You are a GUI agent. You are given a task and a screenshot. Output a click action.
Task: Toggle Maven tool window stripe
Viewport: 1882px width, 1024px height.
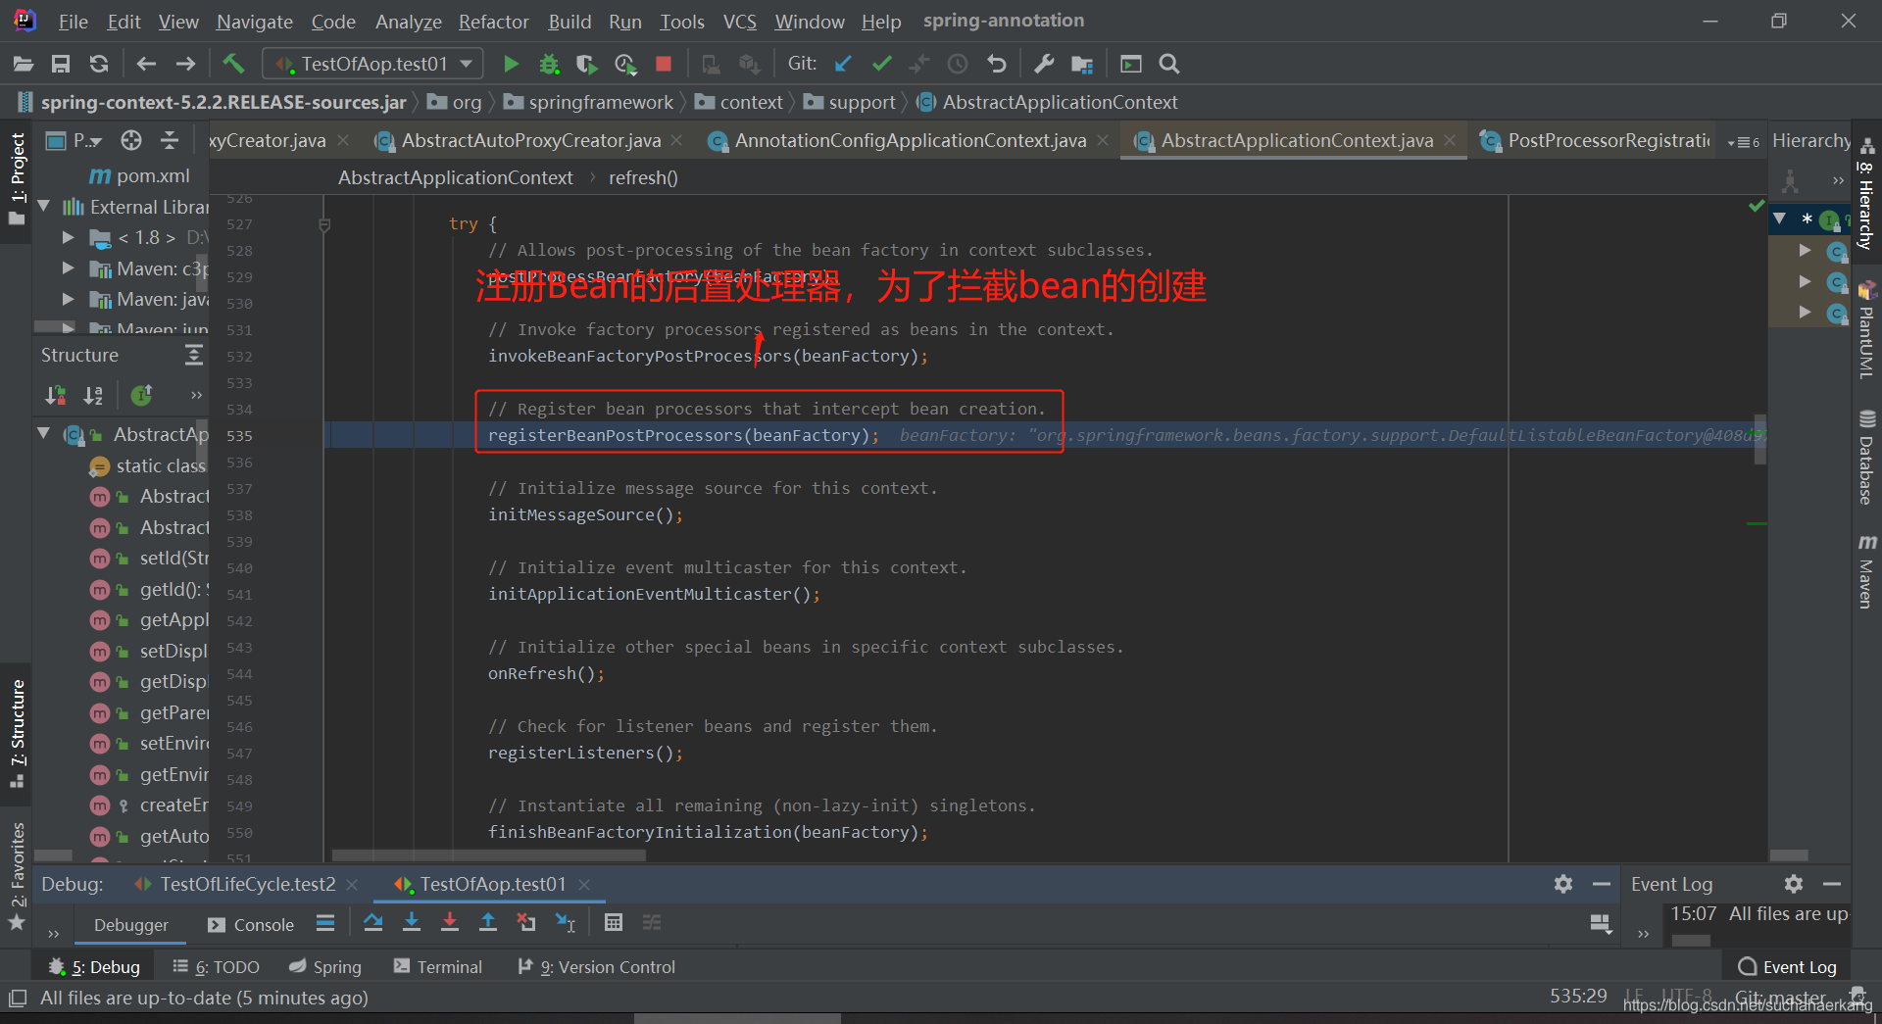click(1866, 572)
